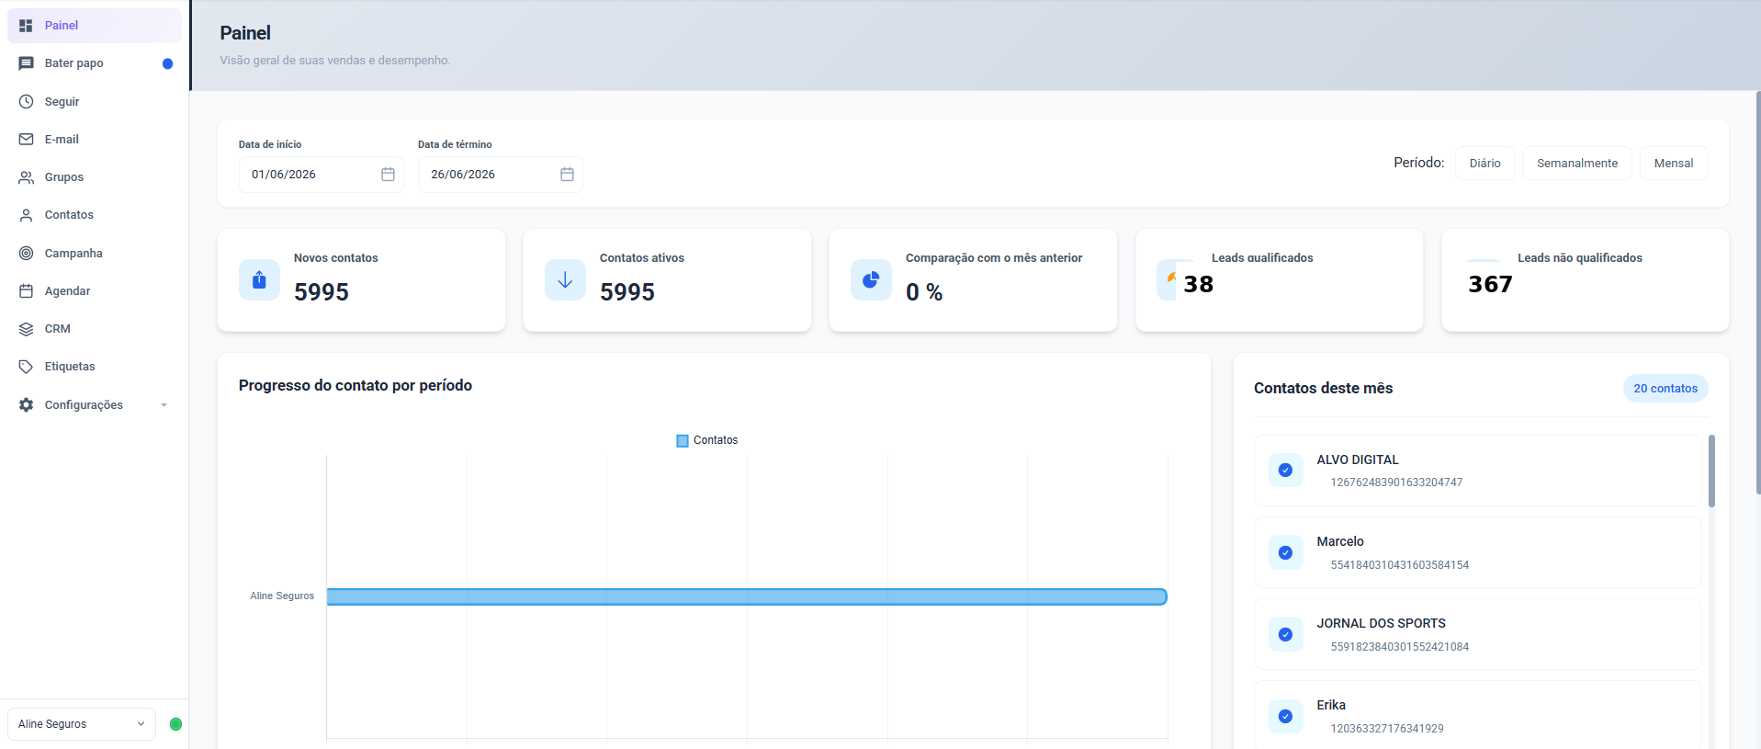Select the Diário period button
1761x749 pixels.
tap(1484, 163)
